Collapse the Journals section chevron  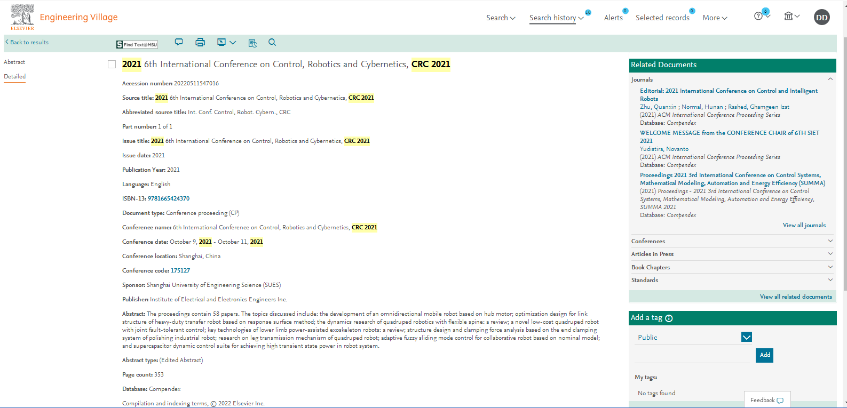pyautogui.click(x=830, y=79)
